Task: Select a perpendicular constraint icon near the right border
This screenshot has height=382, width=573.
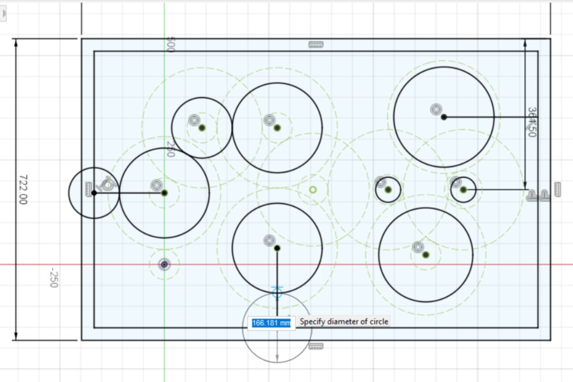Action: pos(532,195)
